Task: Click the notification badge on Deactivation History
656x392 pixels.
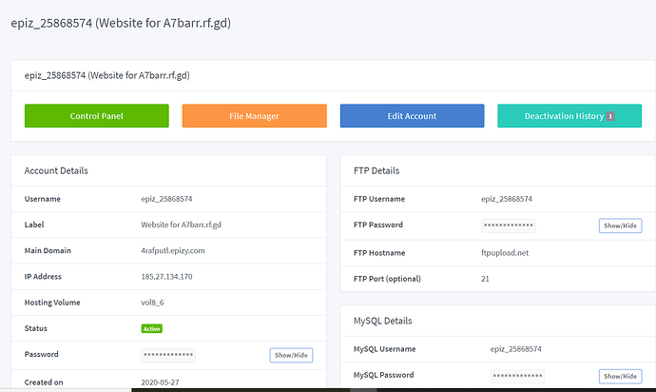Action: pos(610,116)
